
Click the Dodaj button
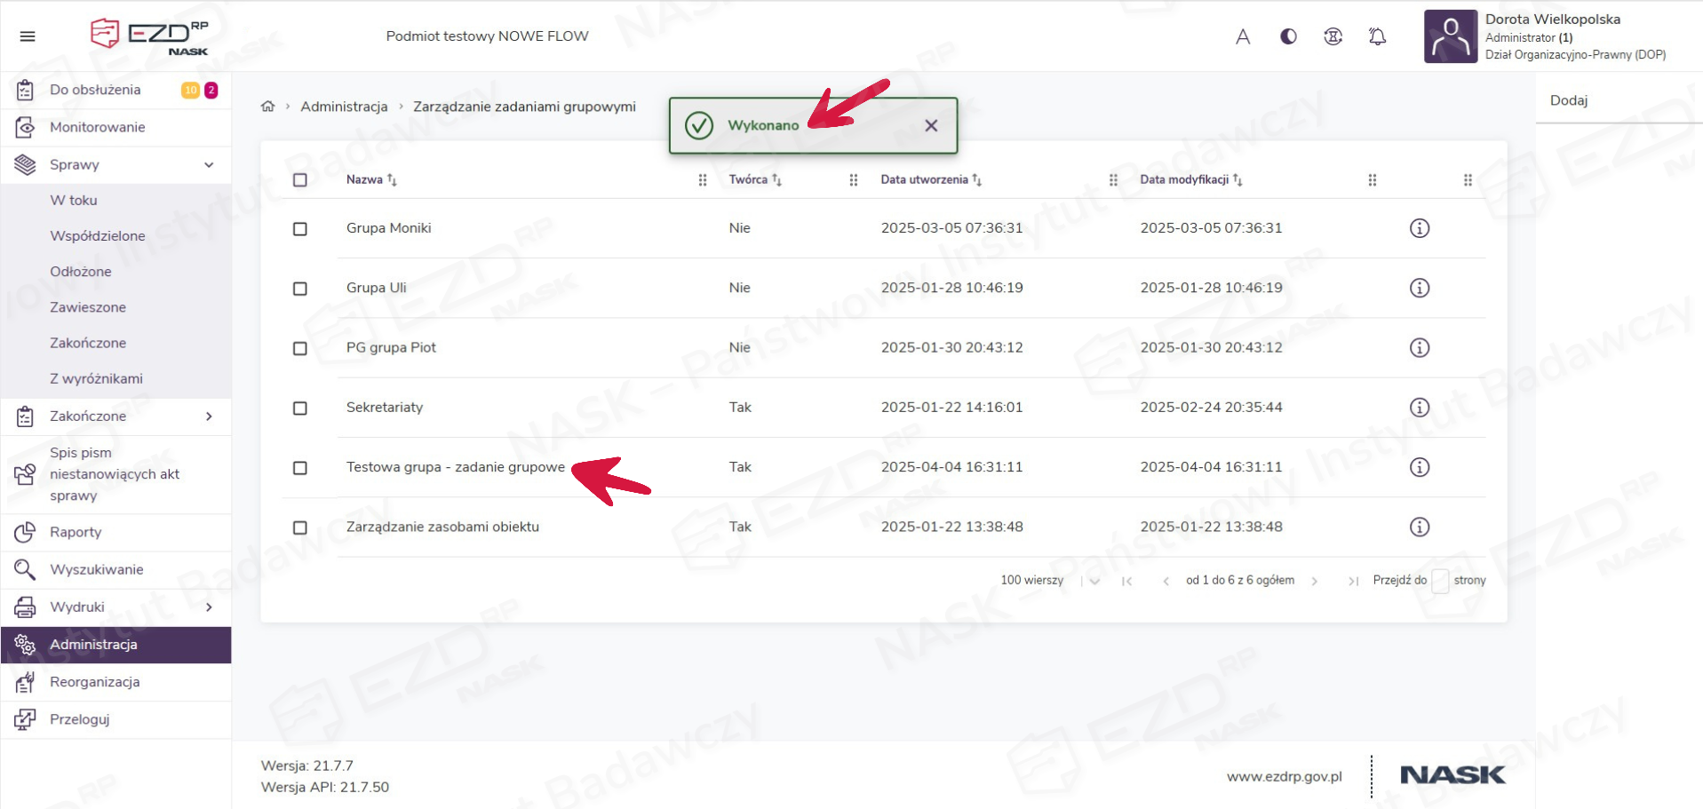coord(1568,100)
